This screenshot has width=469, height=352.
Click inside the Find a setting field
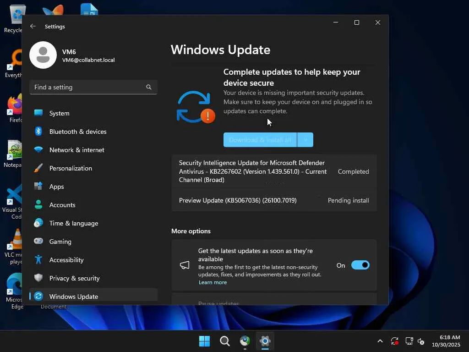[x=93, y=87]
